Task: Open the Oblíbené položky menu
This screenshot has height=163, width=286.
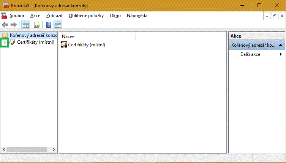Action: 87,16
